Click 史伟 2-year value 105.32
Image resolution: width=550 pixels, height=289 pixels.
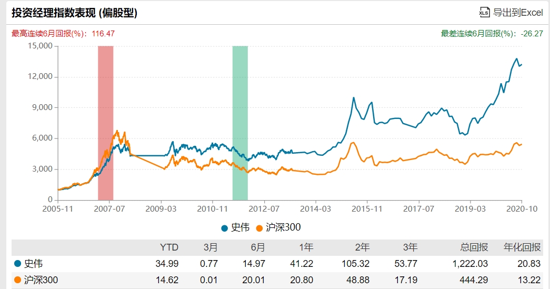point(356,264)
